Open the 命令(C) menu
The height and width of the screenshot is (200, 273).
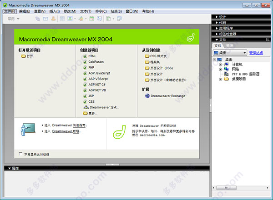(101, 11)
